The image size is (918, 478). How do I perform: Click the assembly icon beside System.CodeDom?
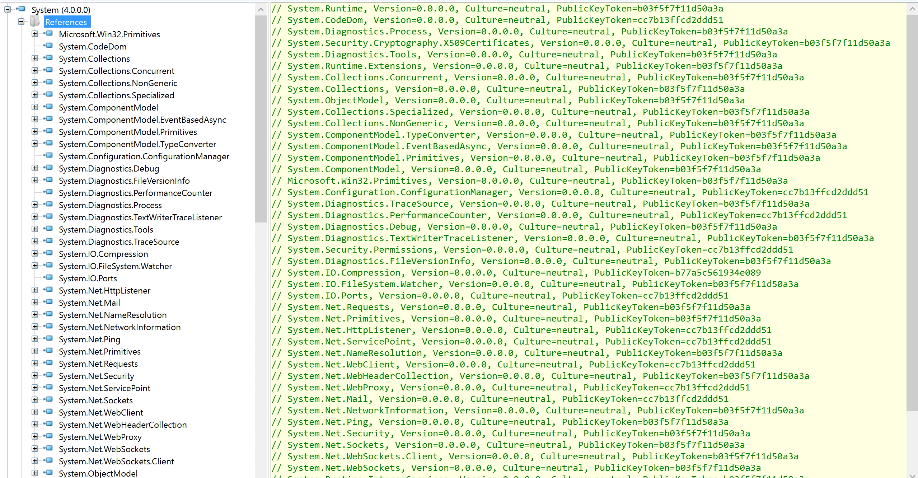[x=48, y=46]
